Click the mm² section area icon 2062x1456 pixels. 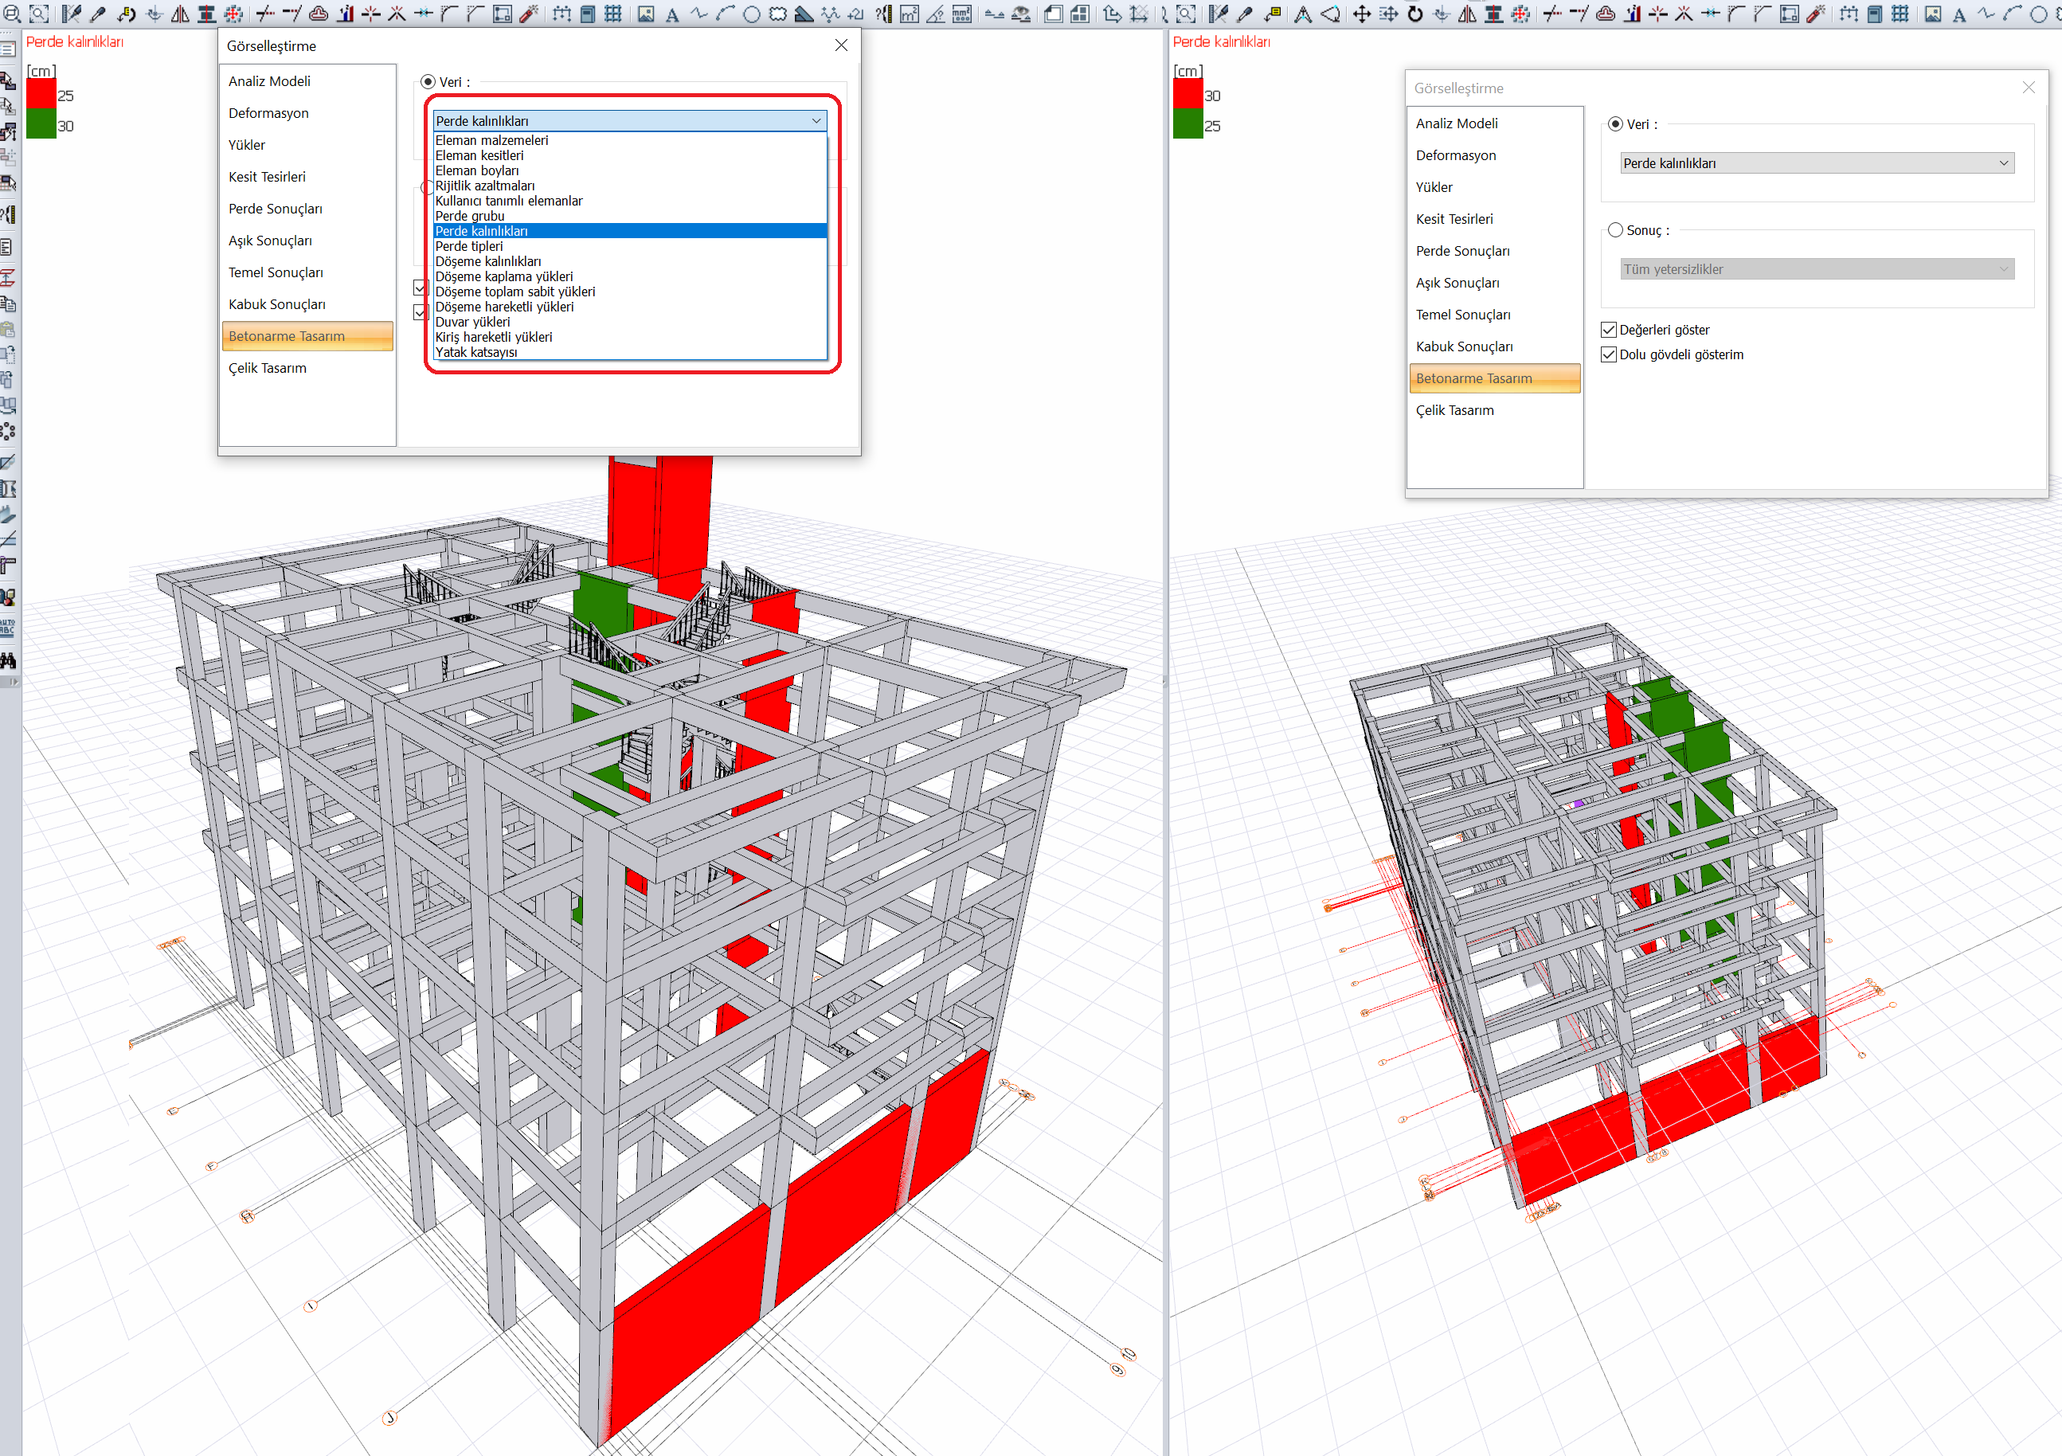[x=962, y=14]
